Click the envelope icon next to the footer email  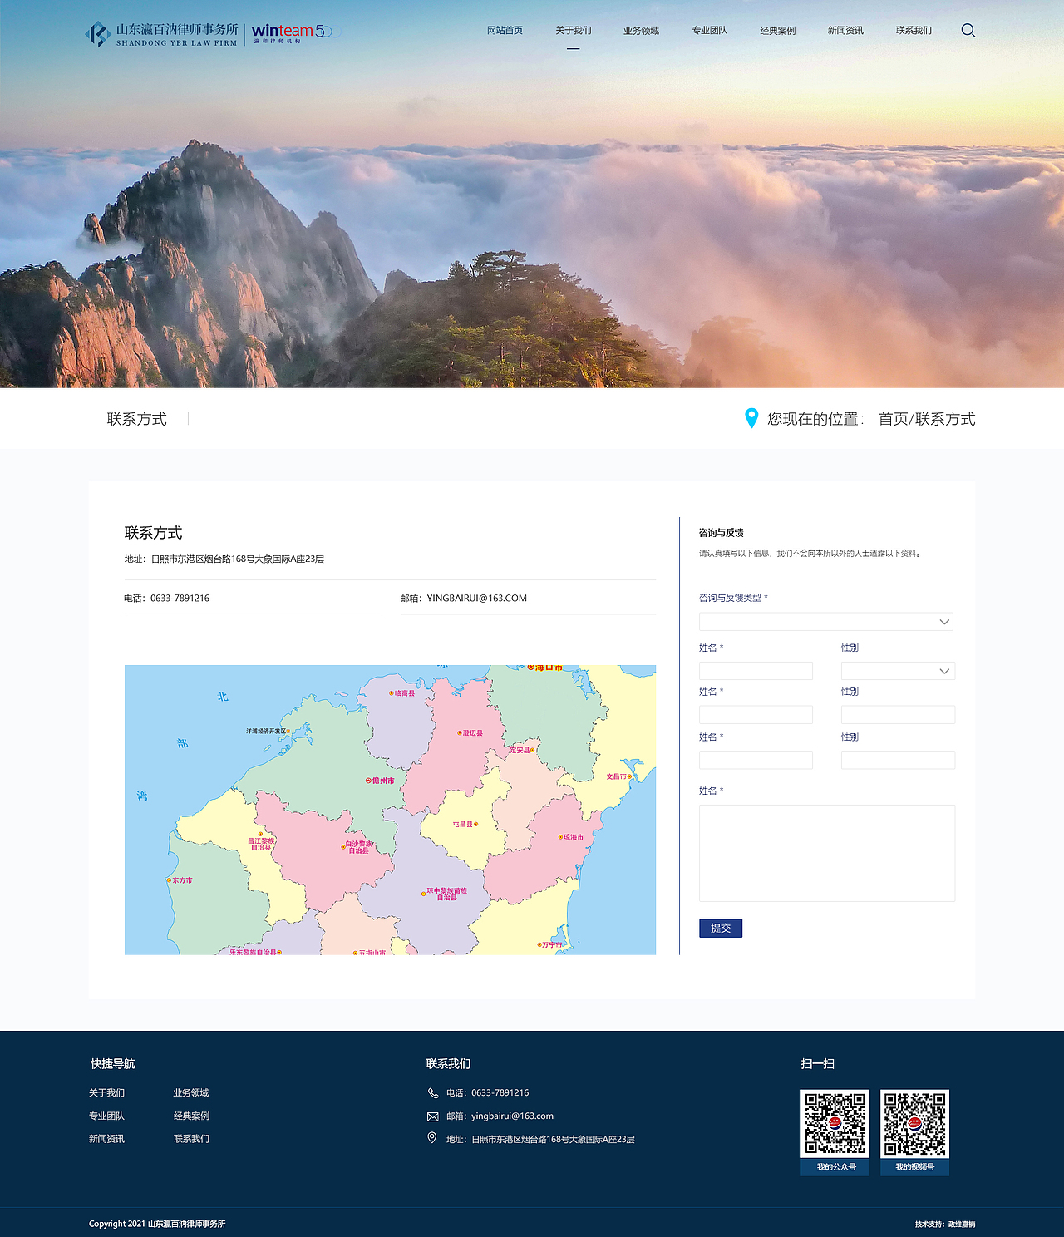(433, 1116)
